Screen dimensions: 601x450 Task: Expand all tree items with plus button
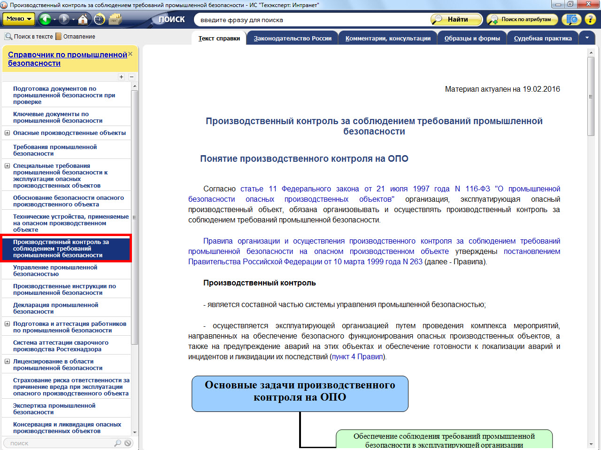[x=121, y=77]
